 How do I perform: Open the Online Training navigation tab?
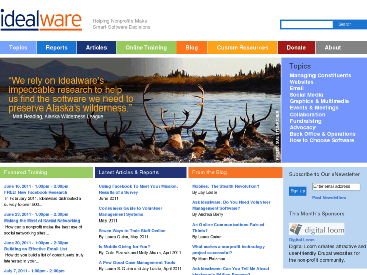pyautogui.click(x=146, y=48)
